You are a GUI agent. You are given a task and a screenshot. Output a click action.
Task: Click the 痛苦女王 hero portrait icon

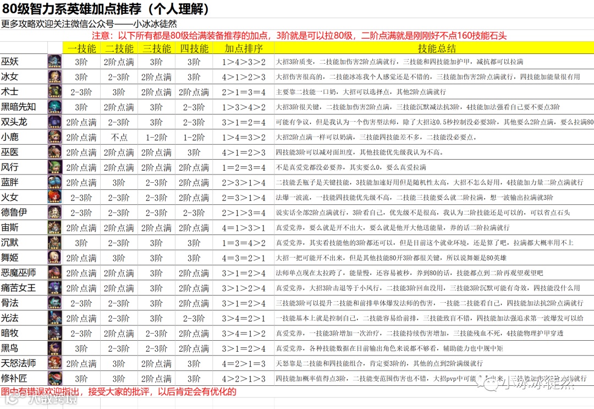54,288
